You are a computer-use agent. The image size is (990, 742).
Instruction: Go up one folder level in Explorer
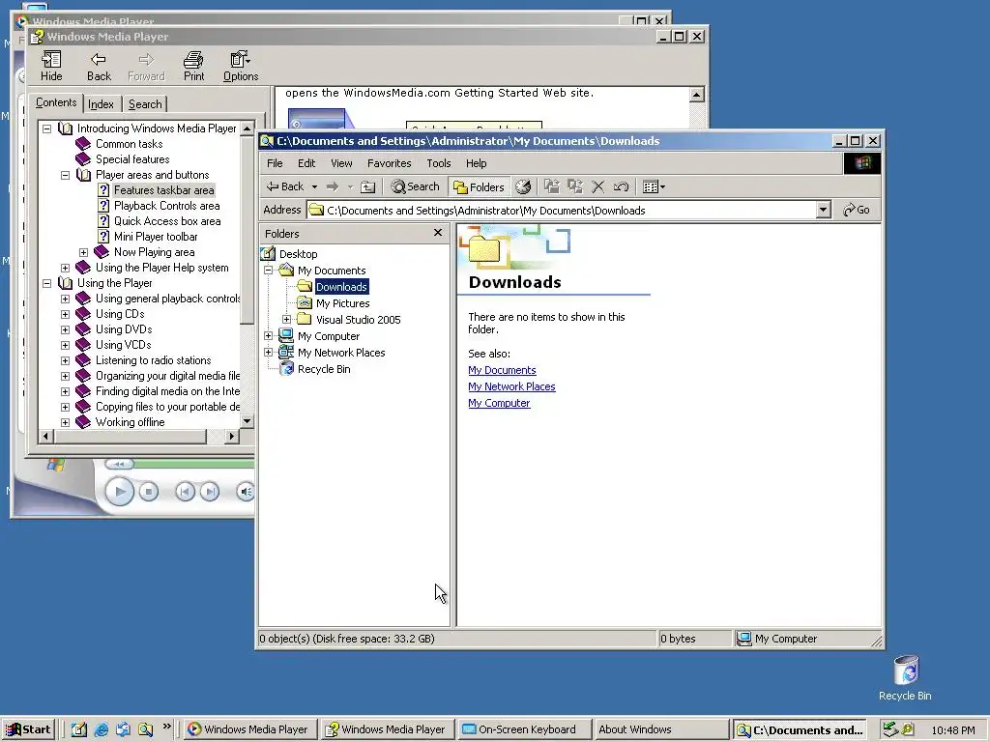(x=367, y=186)
